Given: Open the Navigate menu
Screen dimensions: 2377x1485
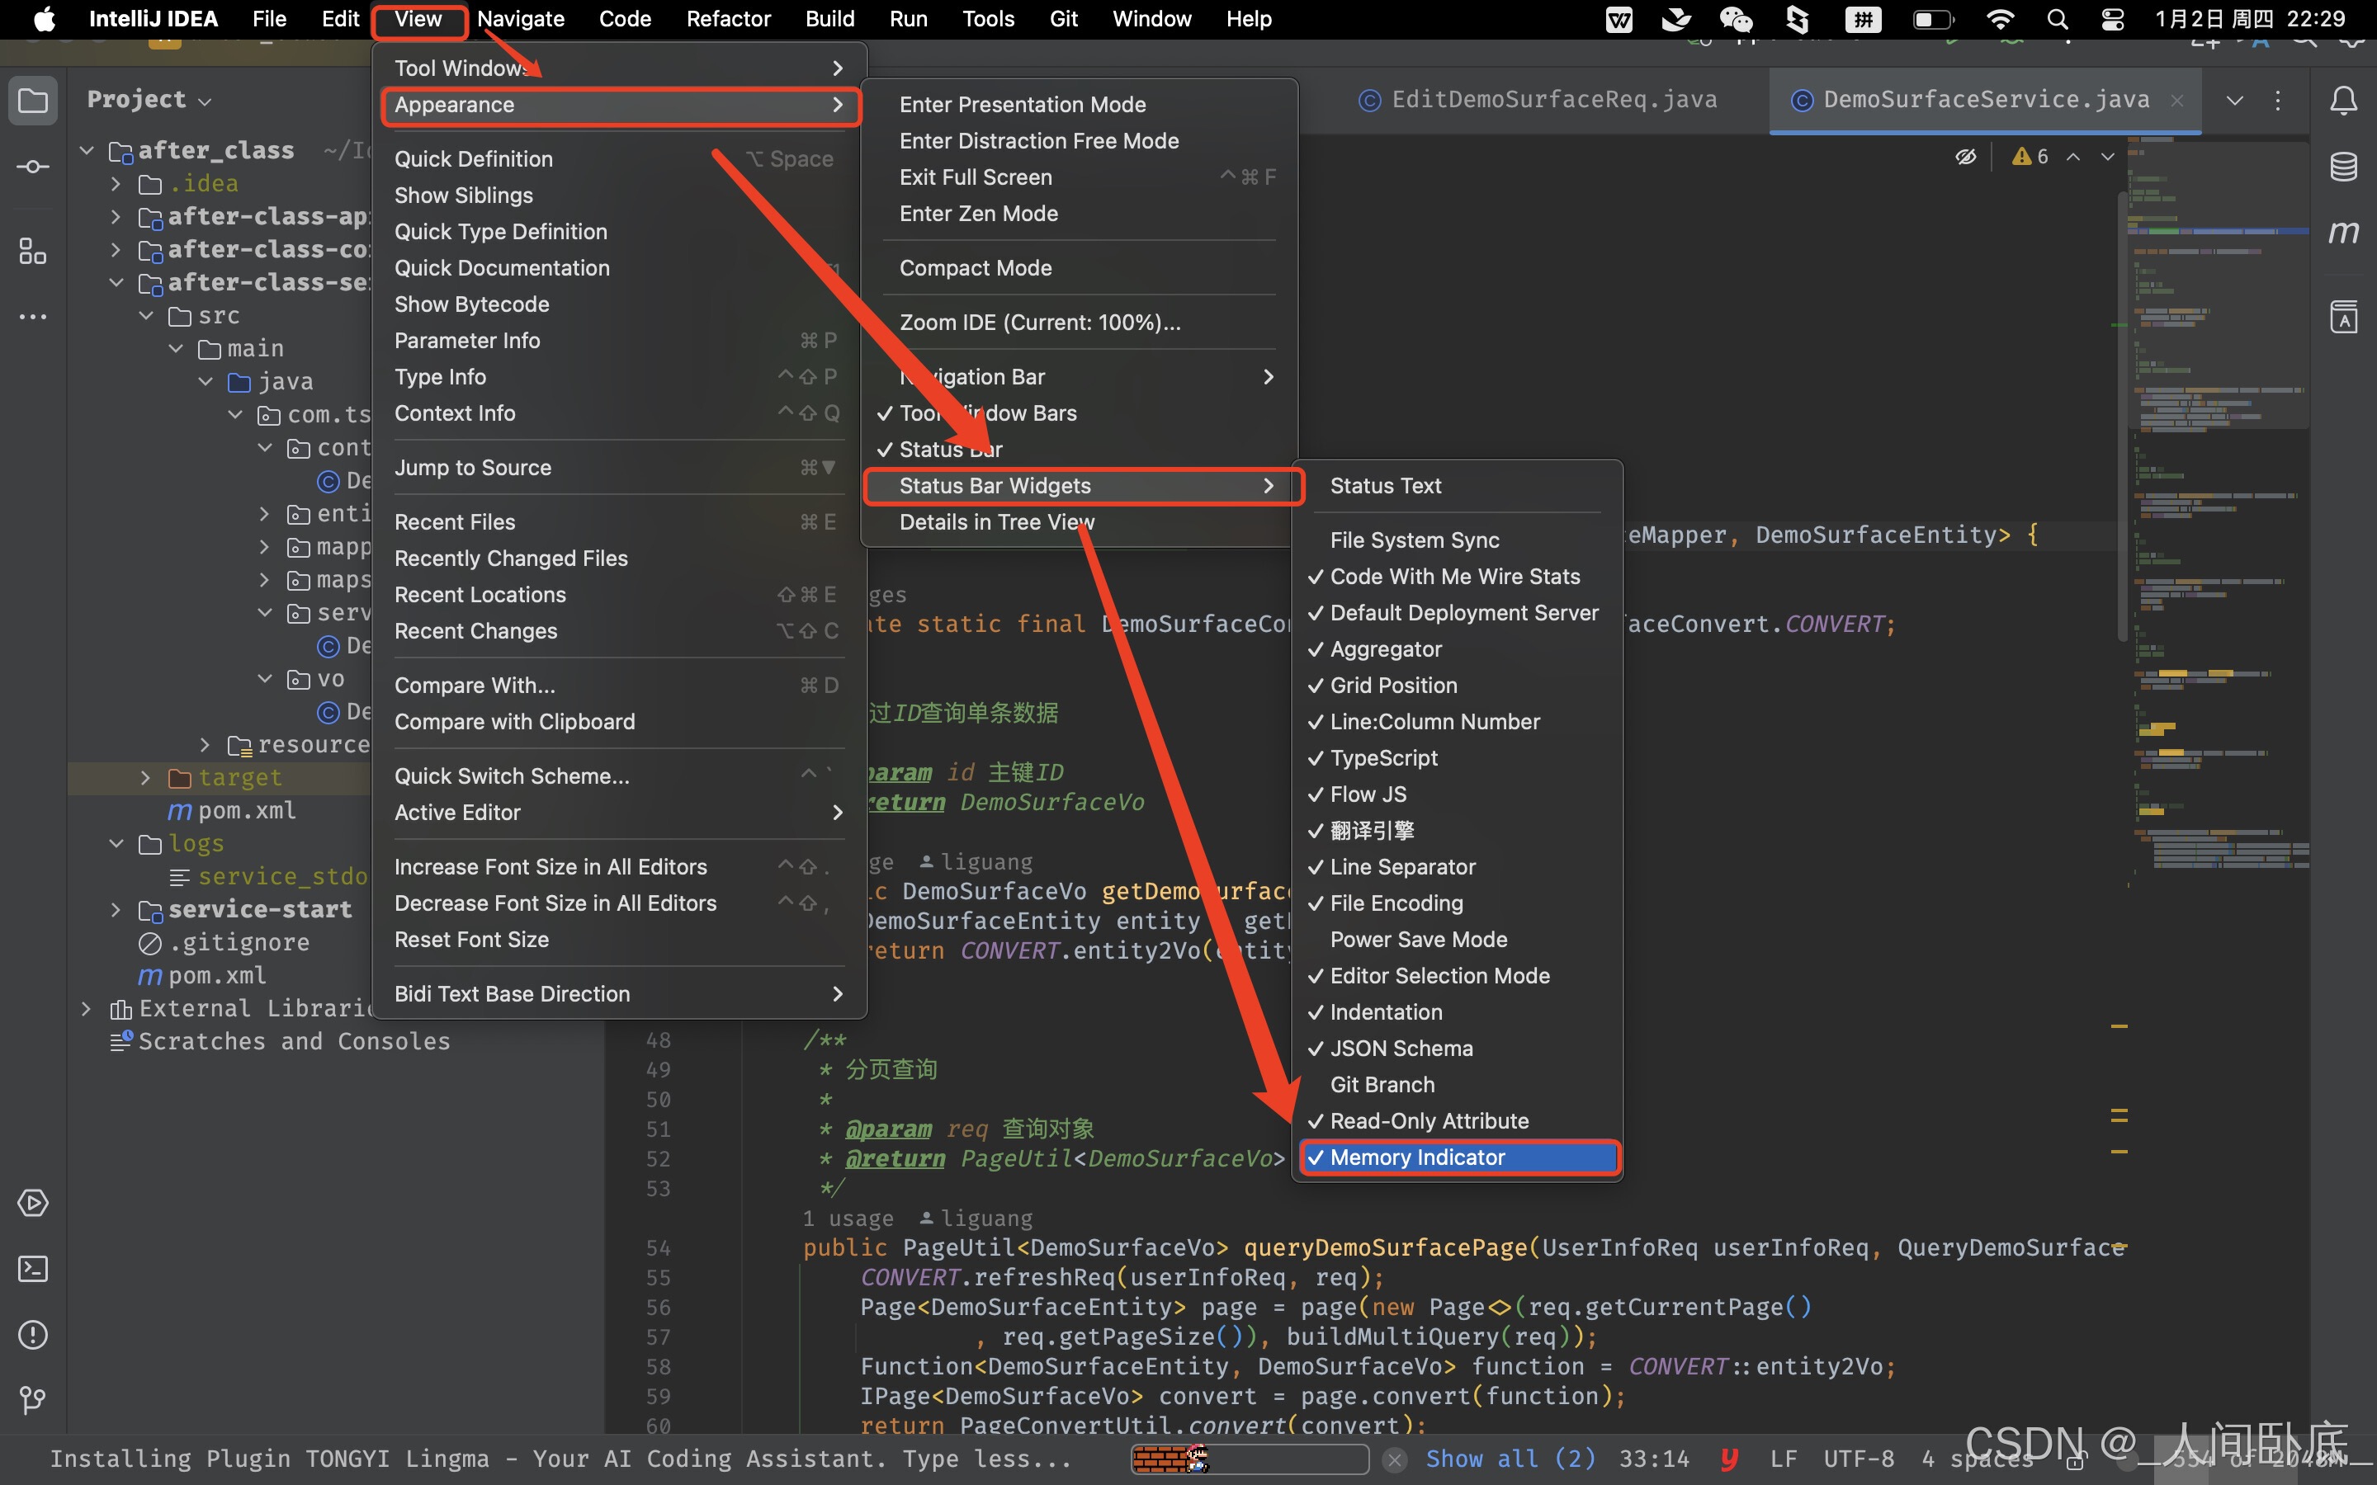Looking at the screenshot, I should tap(520, 19).
